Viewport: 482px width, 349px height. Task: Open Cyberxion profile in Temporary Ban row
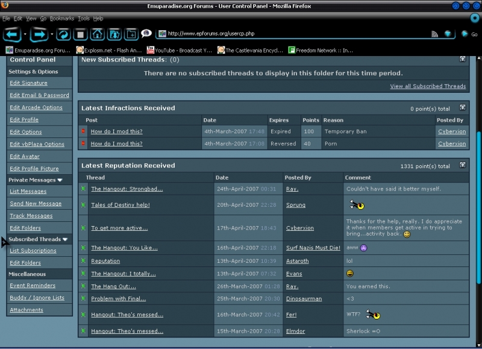(452, 131)
